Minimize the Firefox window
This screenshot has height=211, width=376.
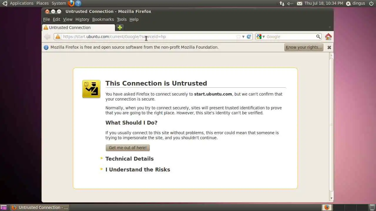[53, 11]
